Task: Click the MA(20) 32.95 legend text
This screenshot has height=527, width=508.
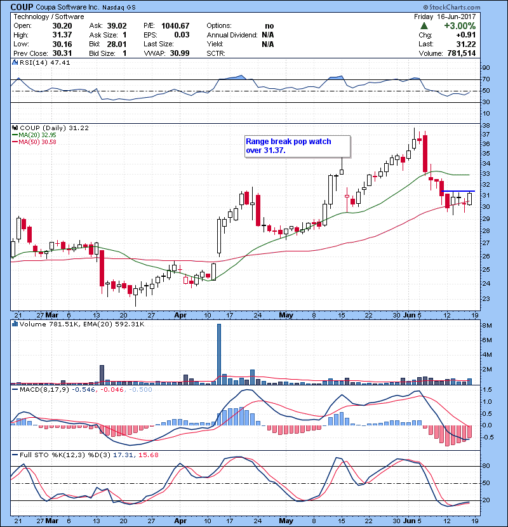Action: pos(37,135)
